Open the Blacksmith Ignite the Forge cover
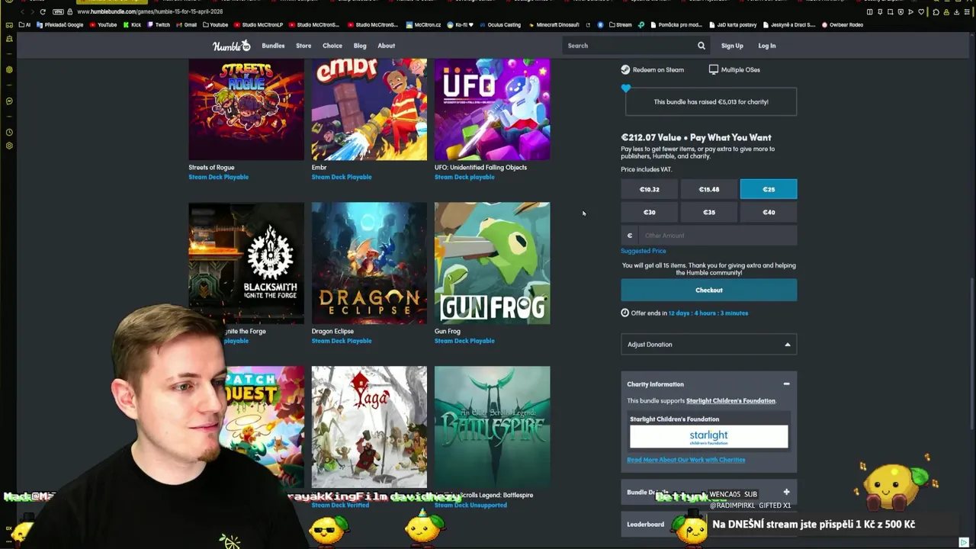 246,263
